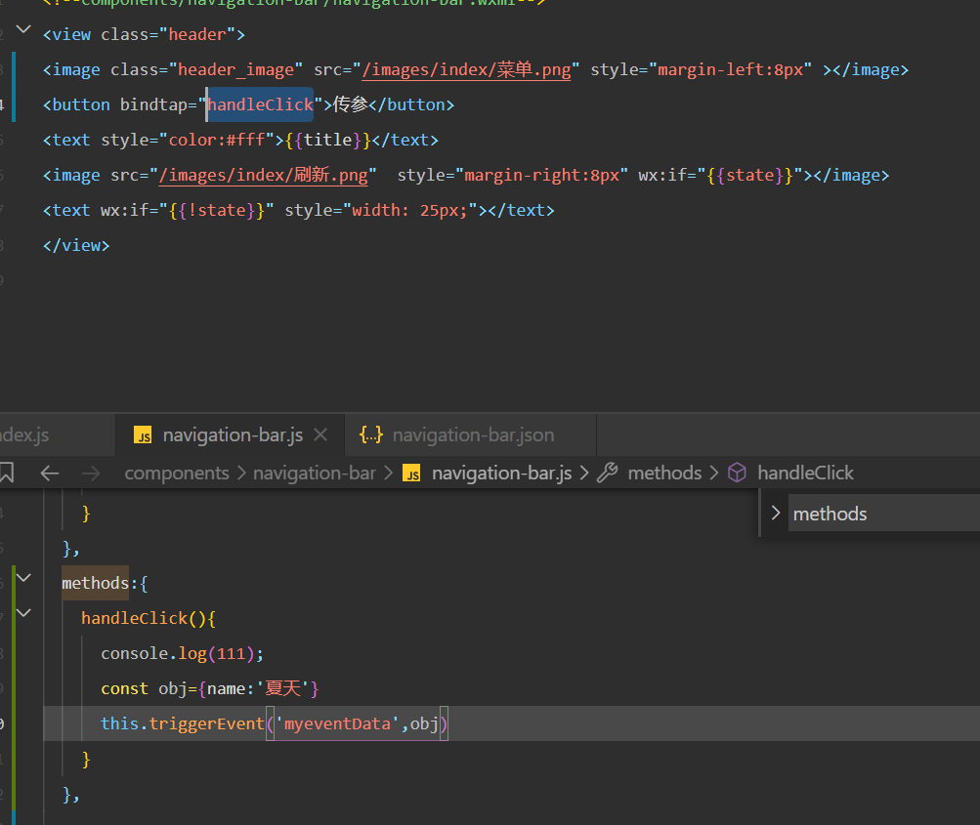This screenshot has height=825, width=980.
Task: Click the closing </view> tag
Action: (76, 245)
